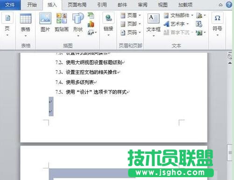Expand the Screenshot dropdown arrow
This screenshot has width=234, height=180.
[96, 33]
